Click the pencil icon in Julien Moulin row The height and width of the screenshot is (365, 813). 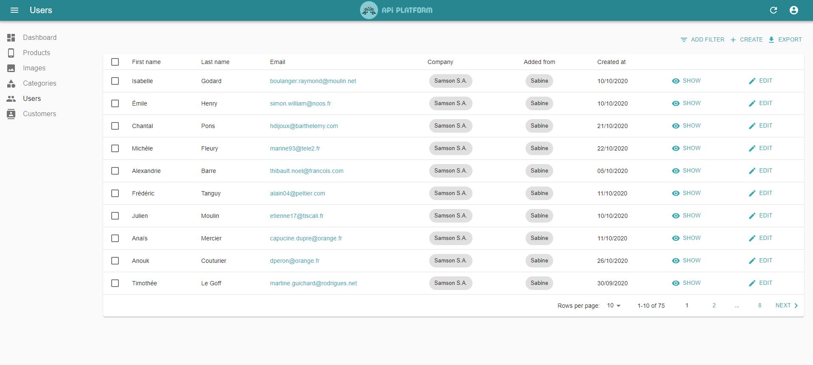(x=752, y=216)
